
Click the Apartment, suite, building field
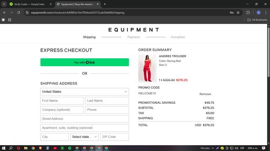click(x=84, y=128)
